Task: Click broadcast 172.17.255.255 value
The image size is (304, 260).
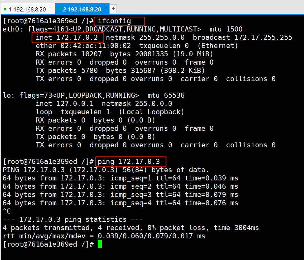Action: tap(242, 38)
